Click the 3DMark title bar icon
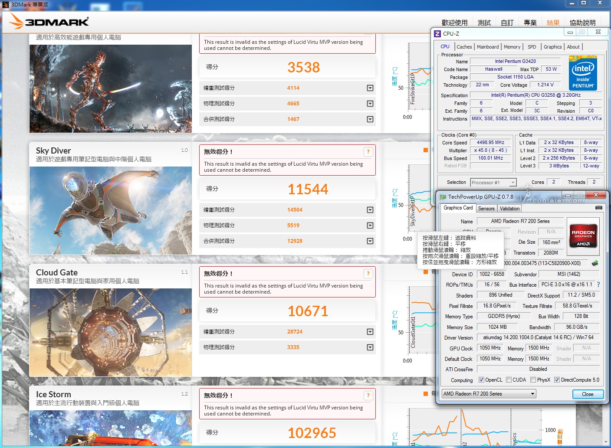The image size is (611, 448). coord(6,4)
